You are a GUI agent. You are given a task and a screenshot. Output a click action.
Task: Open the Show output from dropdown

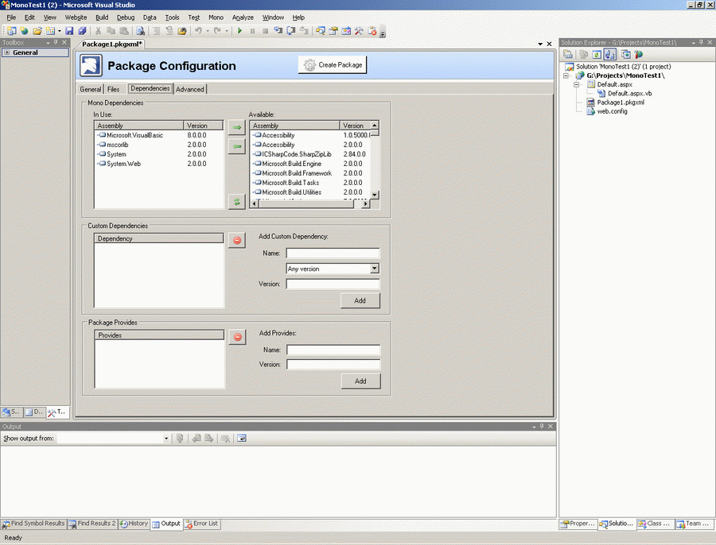[166, 439]
